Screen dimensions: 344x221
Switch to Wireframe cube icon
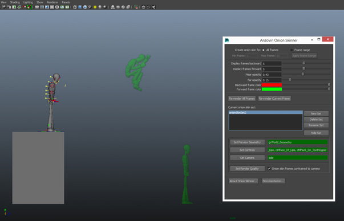(x=75, y=7)
